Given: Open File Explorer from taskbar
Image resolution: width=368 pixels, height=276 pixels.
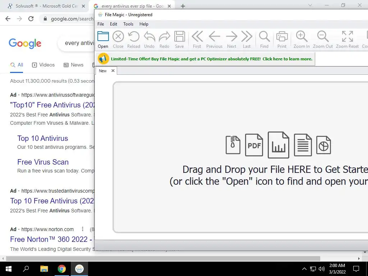Looking at the screenshot, I should (44, 269).
